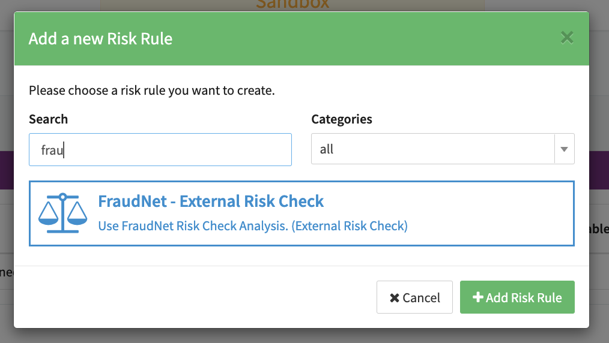The height and width of the screenshot is (343, 609).
Task: Click the Sandbox banner behind the dialog
Action: [292, 5]
